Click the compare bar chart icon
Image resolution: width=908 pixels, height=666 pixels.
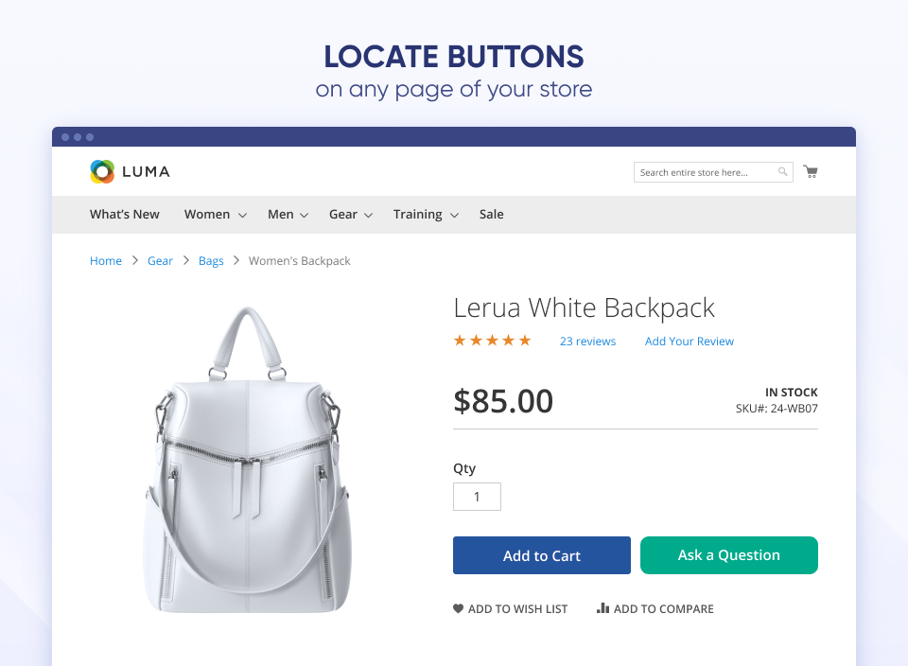(x=602, y=608)
